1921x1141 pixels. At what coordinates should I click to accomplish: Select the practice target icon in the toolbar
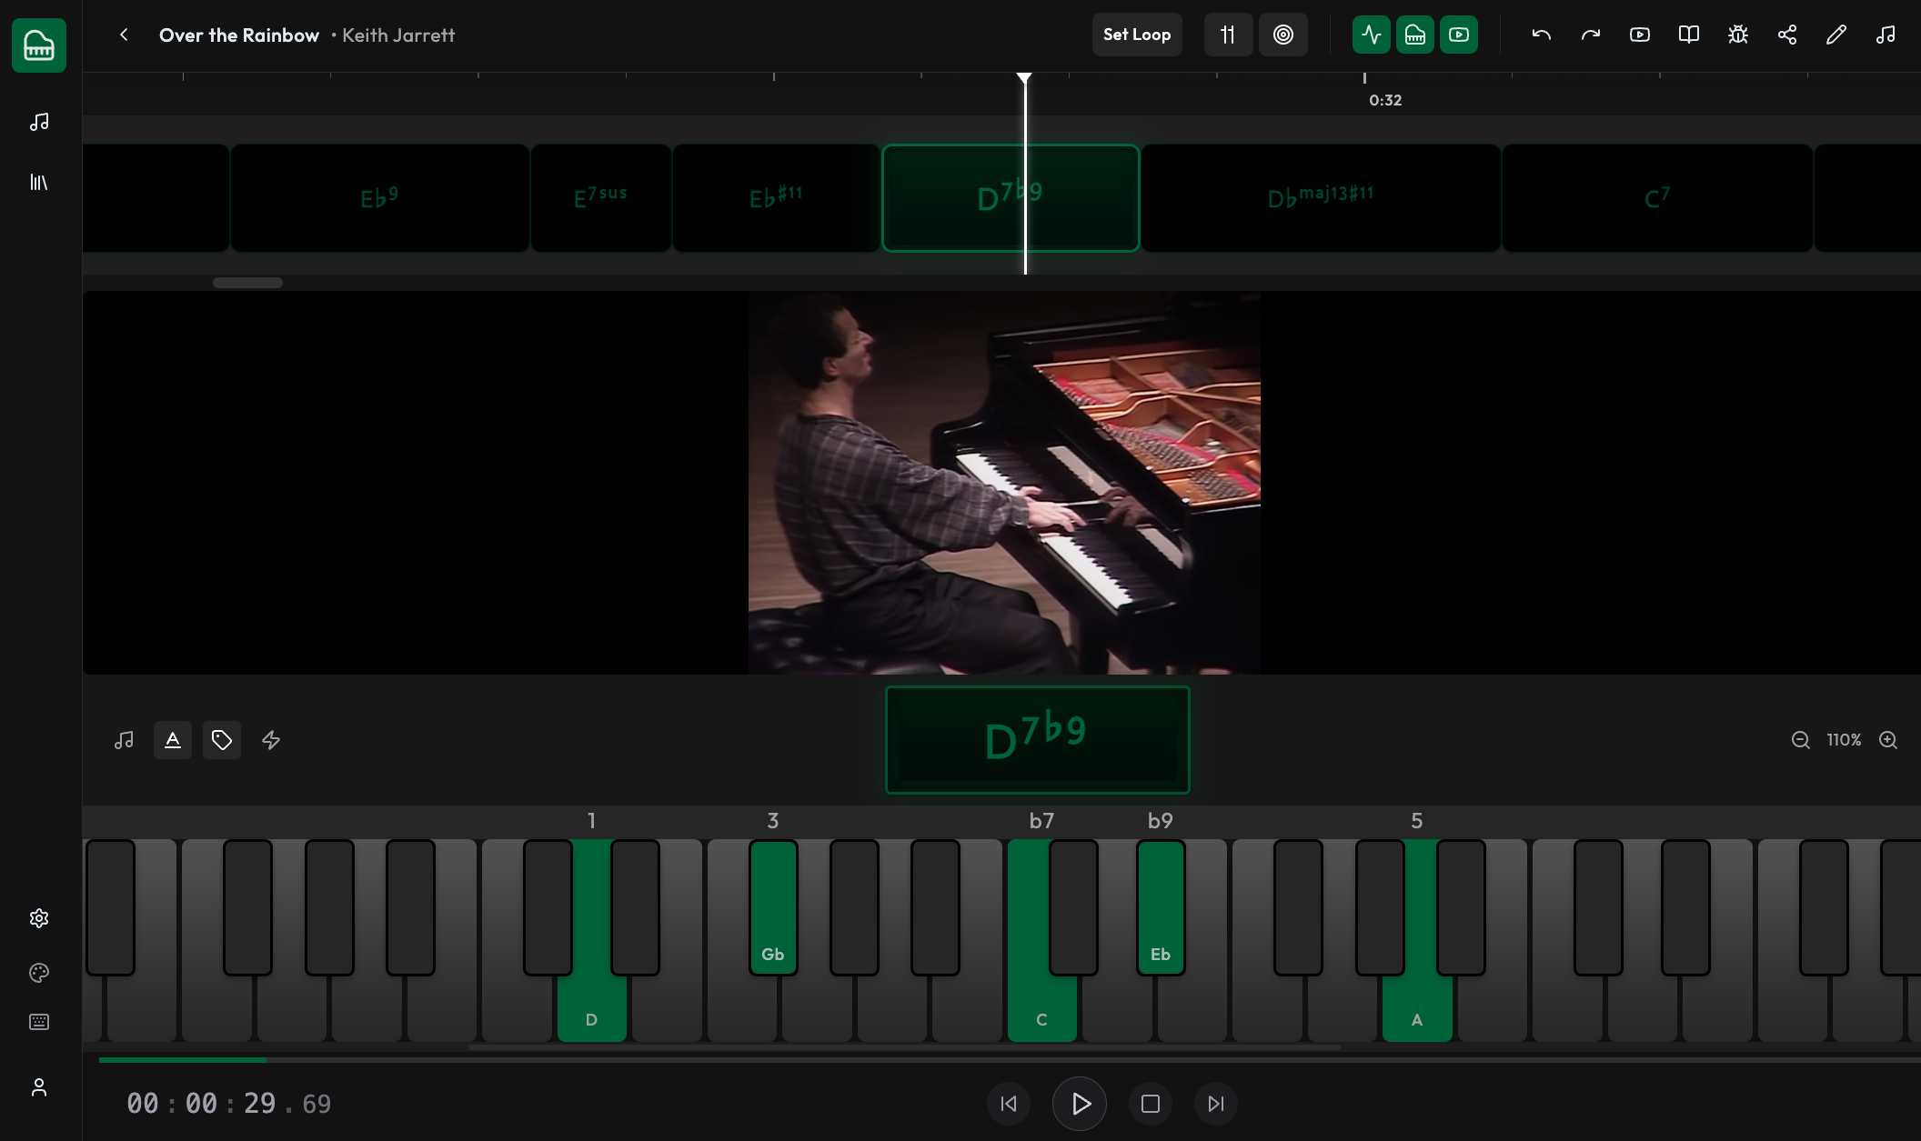point(1283,35)
